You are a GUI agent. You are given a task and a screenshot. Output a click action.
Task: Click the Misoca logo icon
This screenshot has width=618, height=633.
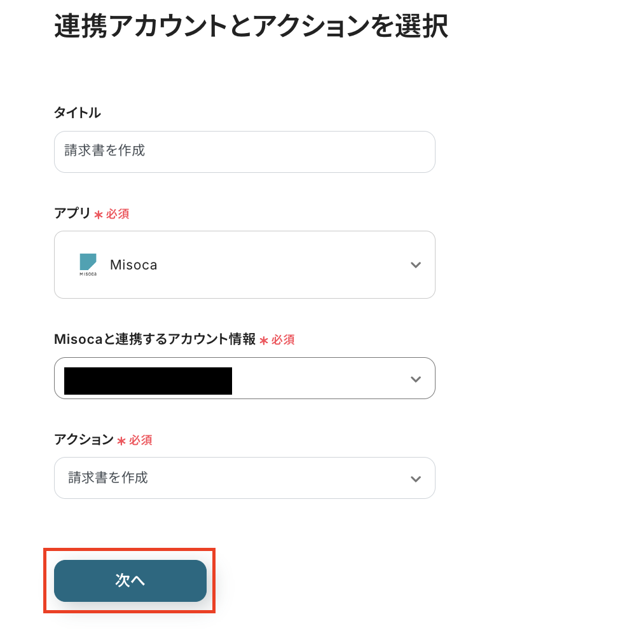point(88,264)
